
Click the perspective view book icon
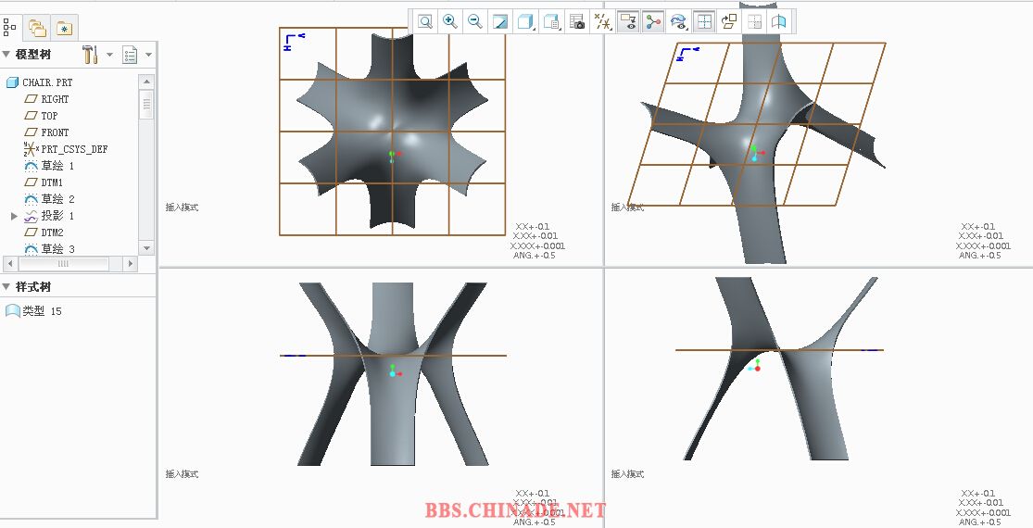click(779, 21)
